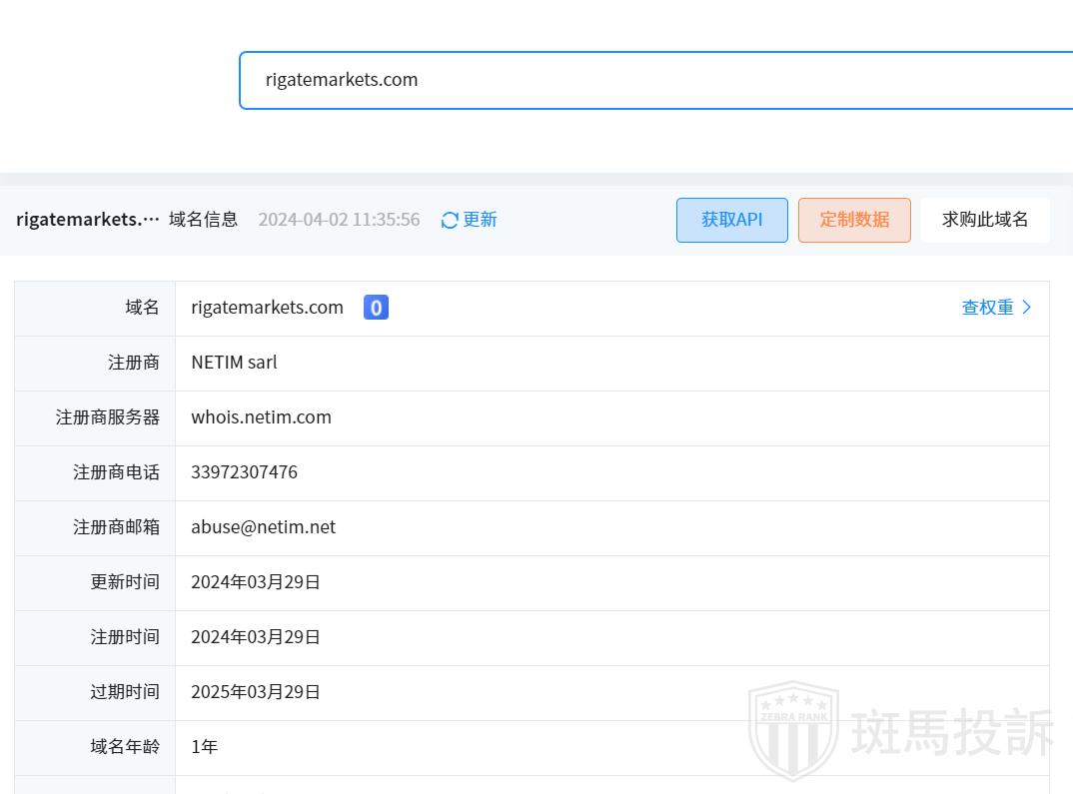Open the 查权重 link
This screenshot has width=1073, height=794.
click(x=987, y=308)
